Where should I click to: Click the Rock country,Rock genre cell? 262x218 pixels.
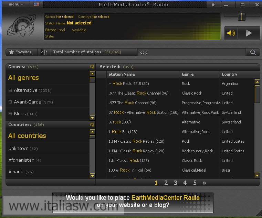tap(197, 151)
